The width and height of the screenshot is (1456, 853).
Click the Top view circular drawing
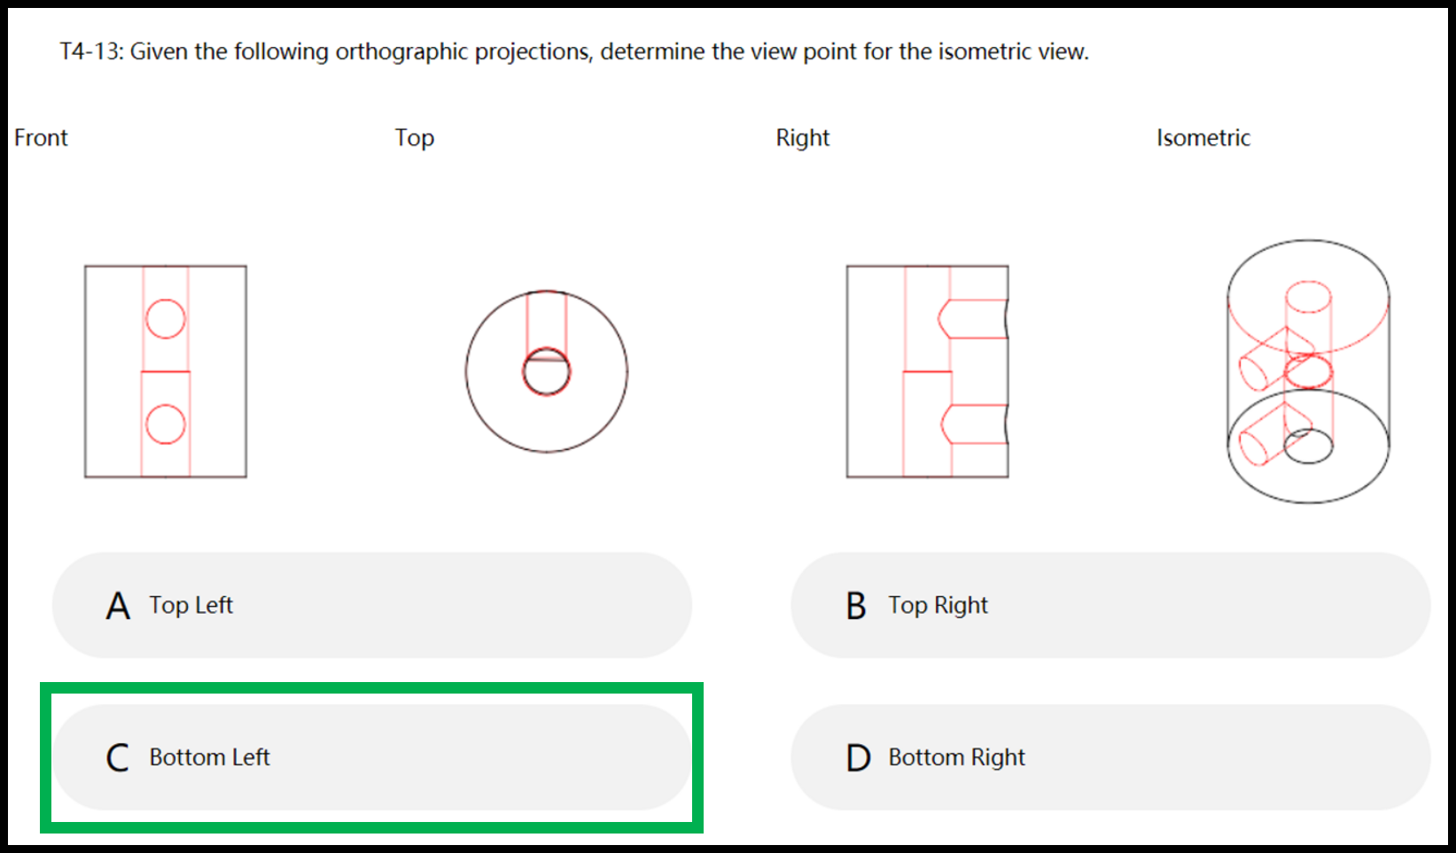click(547, 371)
